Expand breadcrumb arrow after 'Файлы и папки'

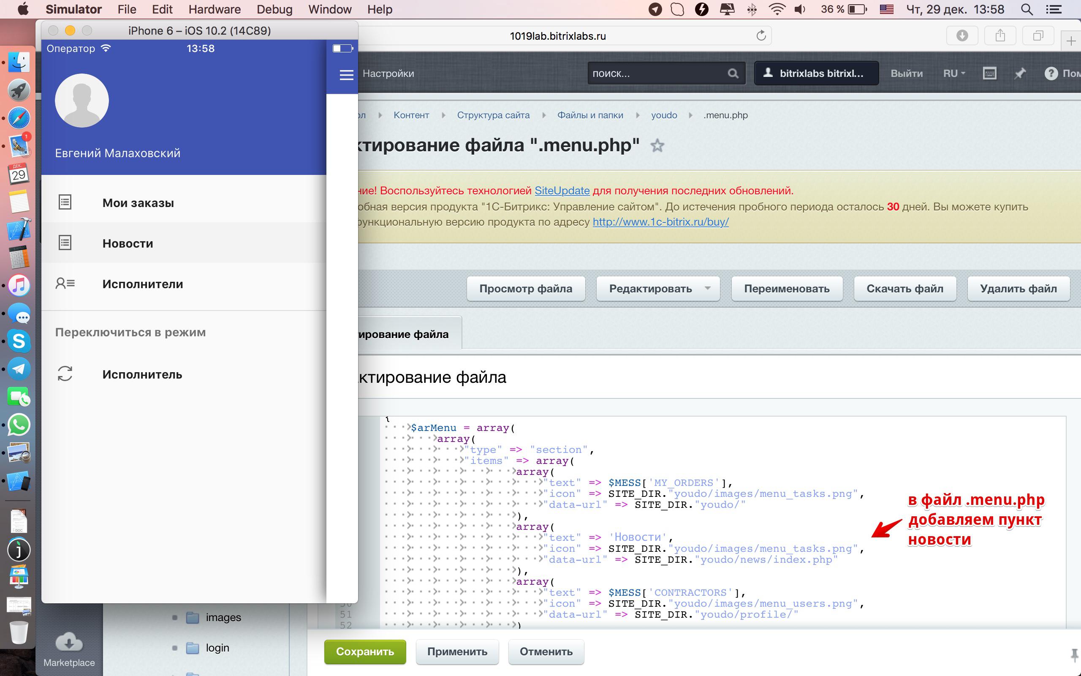pyautogui.click(x=638, y=115)
